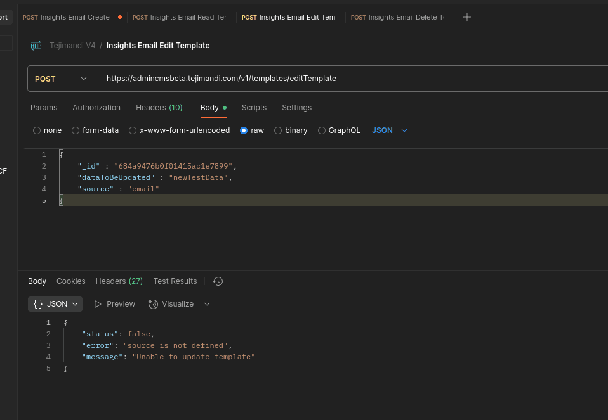This screenshot has height=420, width=608.
Task: Select the 'none' body type radio
Action: pyautogui.click(x=37, y=130)
